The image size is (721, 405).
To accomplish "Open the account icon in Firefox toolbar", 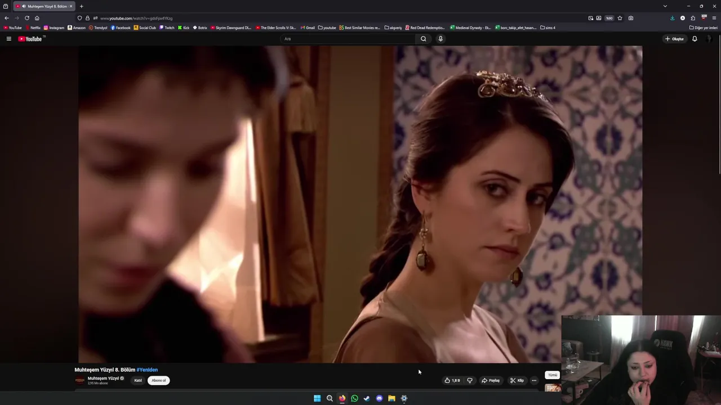I will pyautogui.click(x=683, y=18).
